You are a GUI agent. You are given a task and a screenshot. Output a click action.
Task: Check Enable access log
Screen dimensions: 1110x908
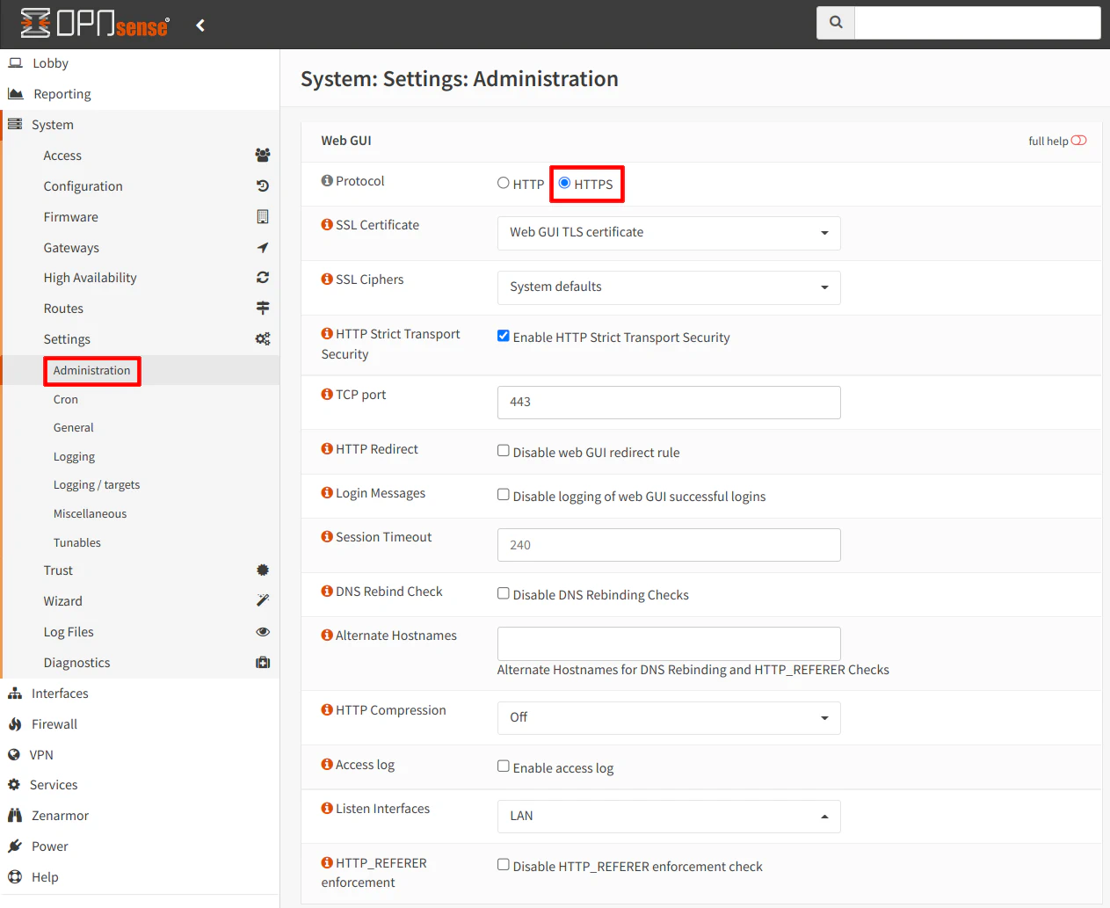(504, 766)
